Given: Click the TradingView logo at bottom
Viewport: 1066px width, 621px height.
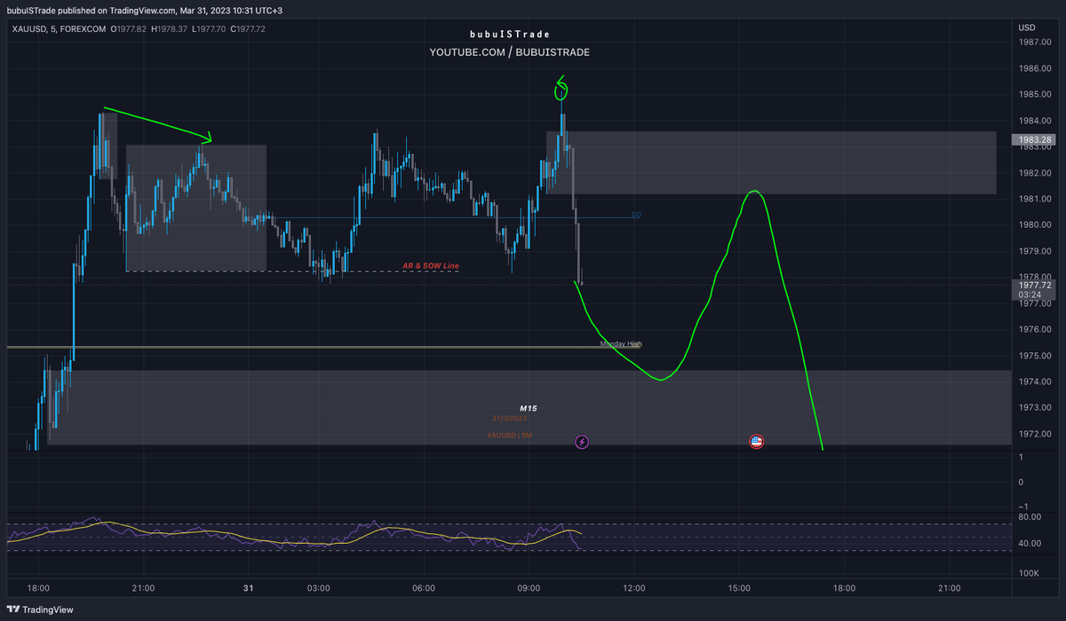Looking at the screenshot, I should pos(41,609).
